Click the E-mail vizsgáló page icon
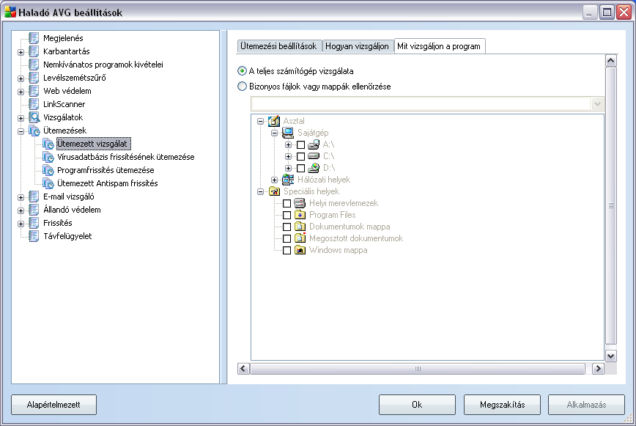This screenshot has height=426, width=636. coord(34,197)
